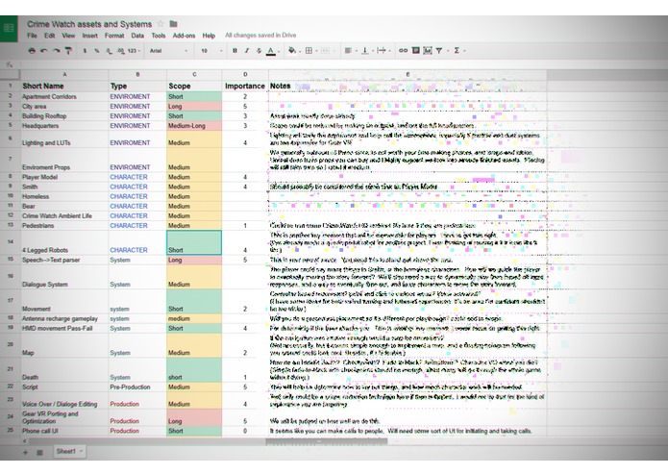Select column A header
Viewport: 668px width, 475px height.
coord(64,75)
